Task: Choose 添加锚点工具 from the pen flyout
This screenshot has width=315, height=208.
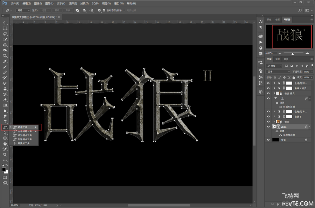Action: point(25,135)
